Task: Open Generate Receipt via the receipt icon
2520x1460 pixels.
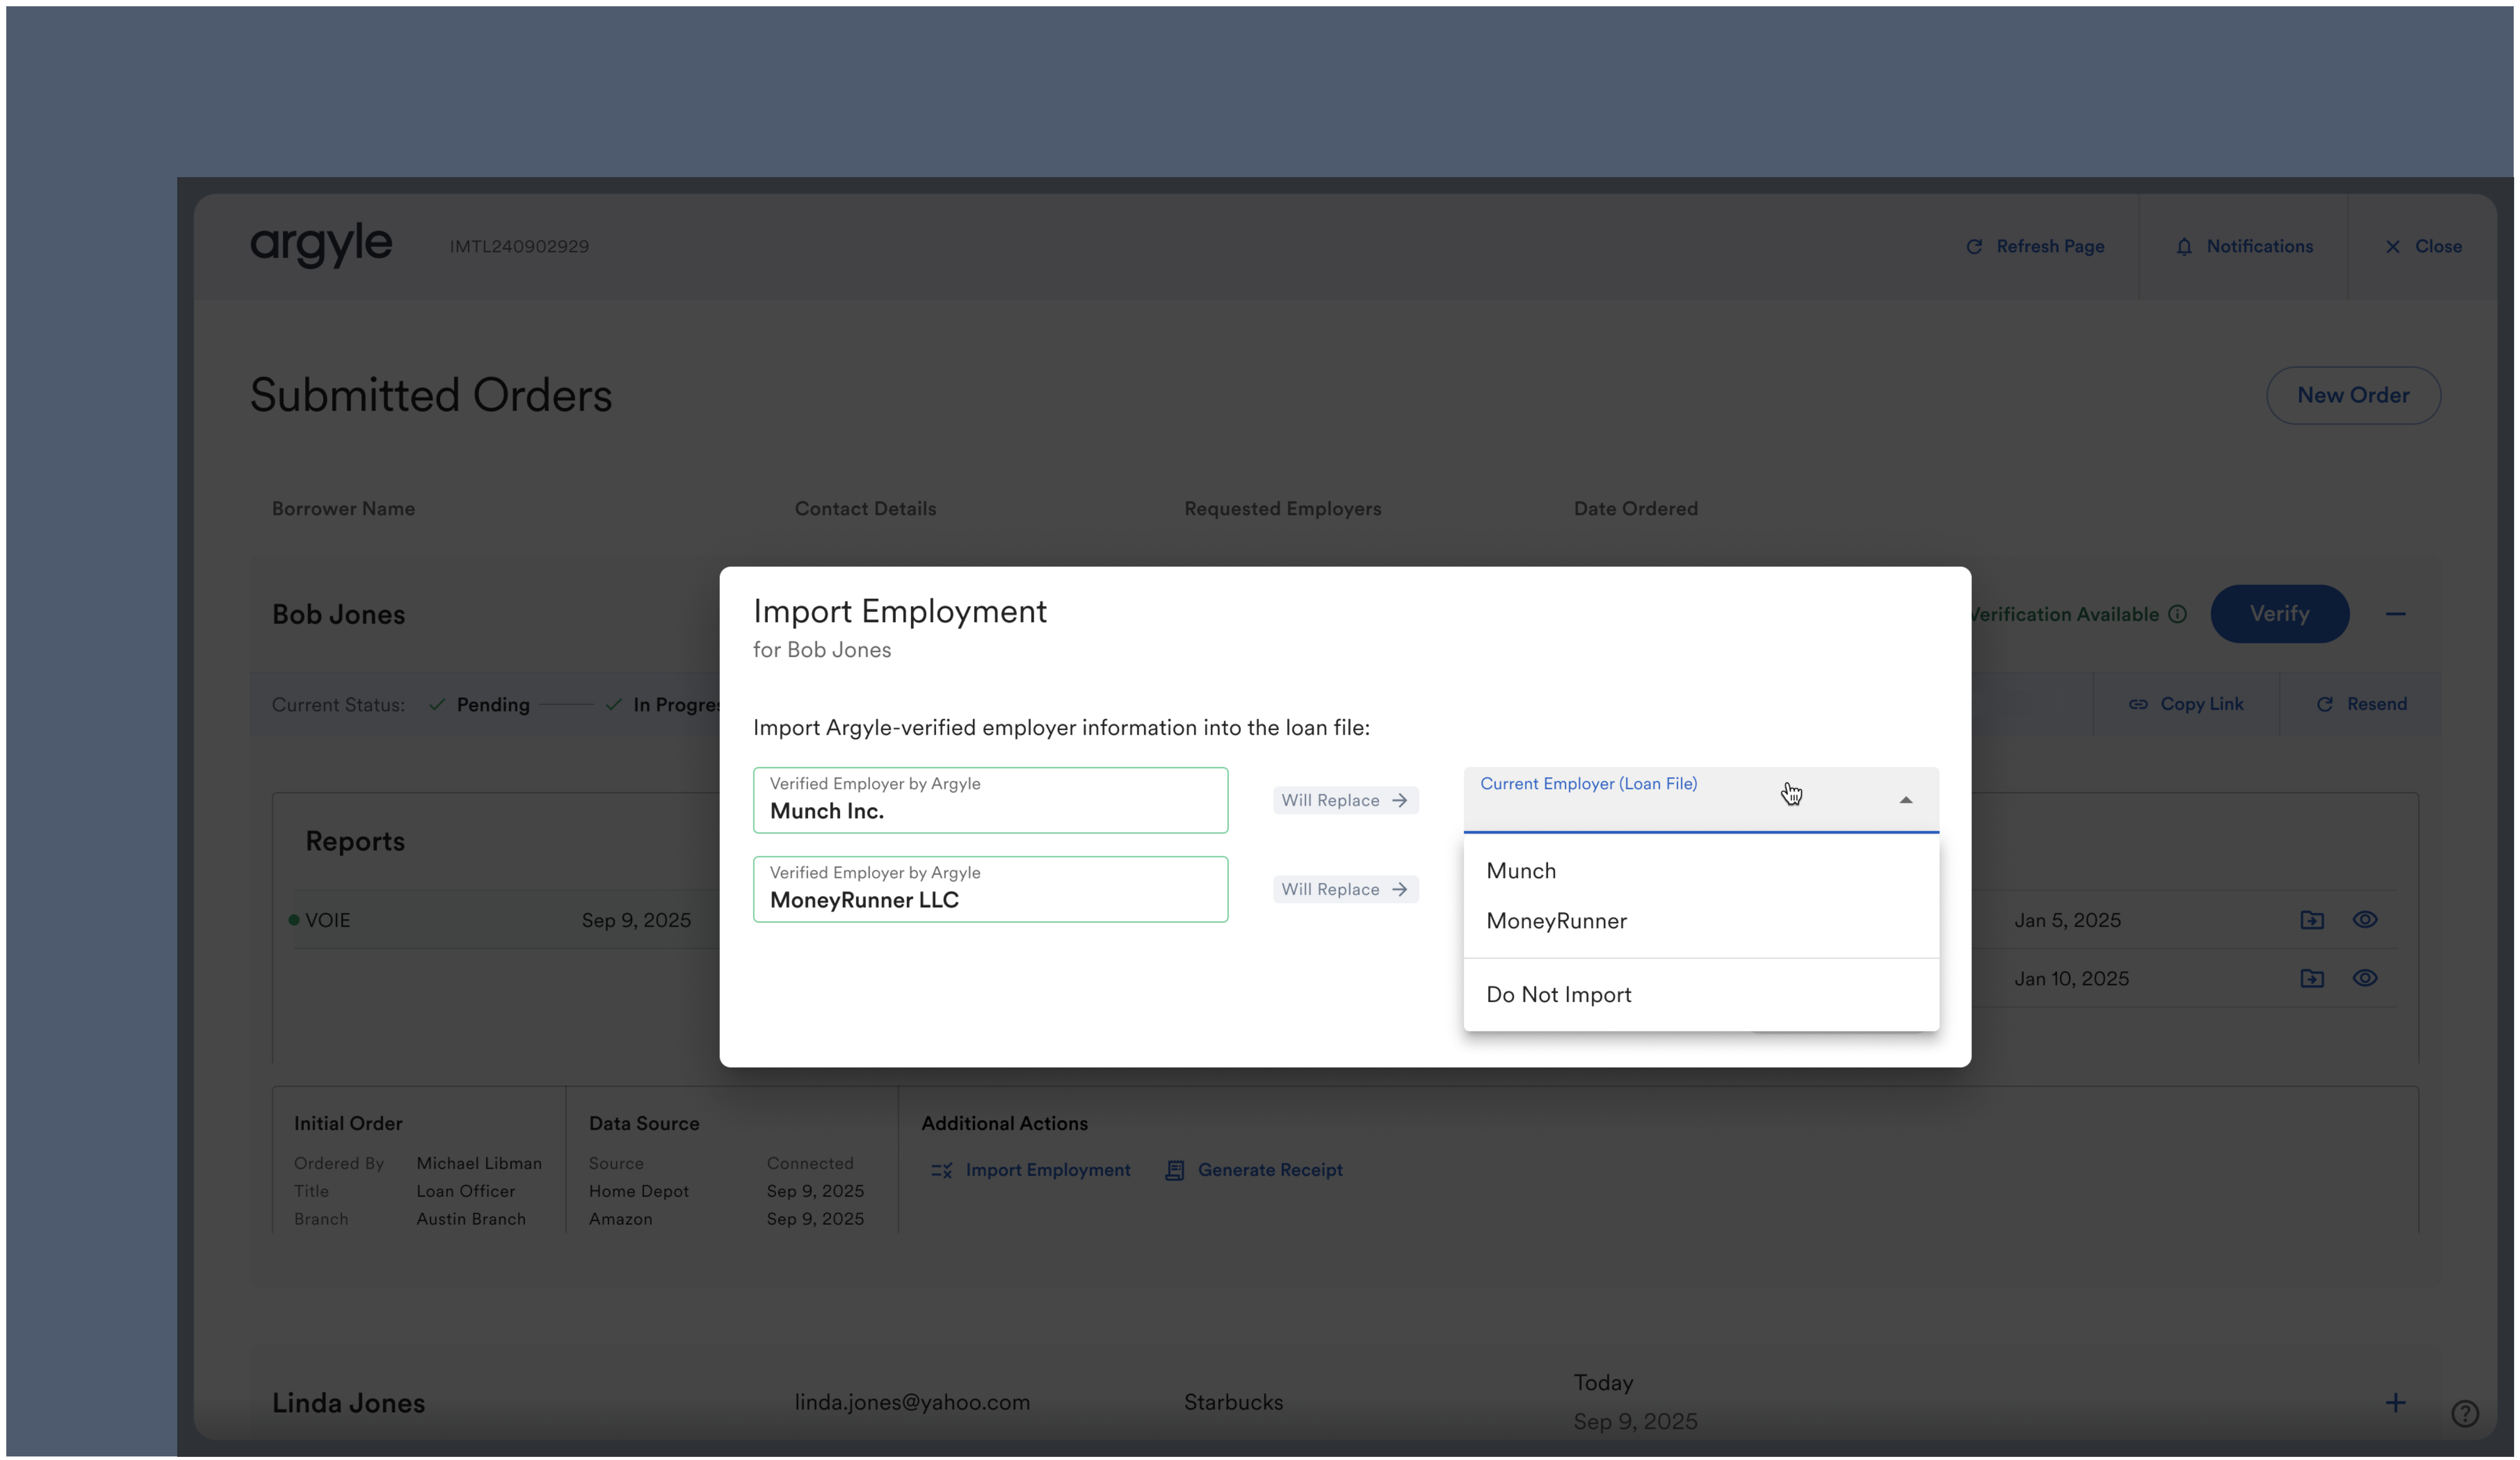Action: (x=1174, y=1170)
